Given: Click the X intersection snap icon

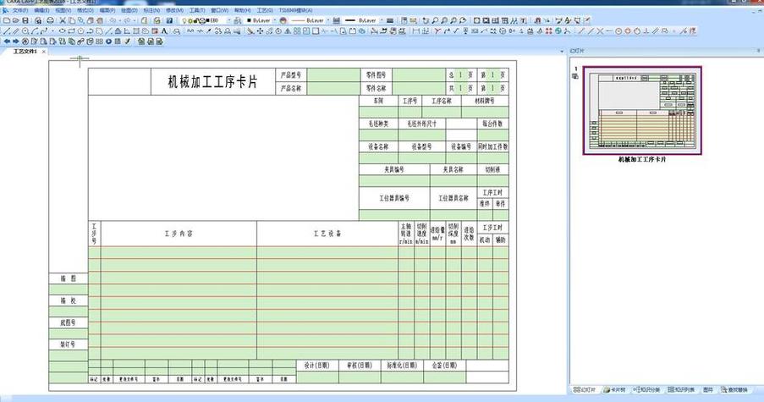Looking at the screenshot, I should coord(600,30).
